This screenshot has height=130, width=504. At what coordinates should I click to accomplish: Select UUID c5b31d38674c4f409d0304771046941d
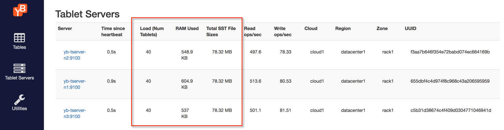(451, 110)
